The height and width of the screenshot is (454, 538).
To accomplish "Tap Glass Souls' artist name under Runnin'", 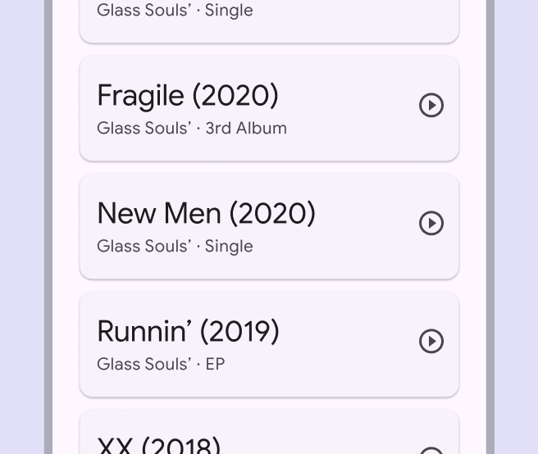I will pos(144,365).
